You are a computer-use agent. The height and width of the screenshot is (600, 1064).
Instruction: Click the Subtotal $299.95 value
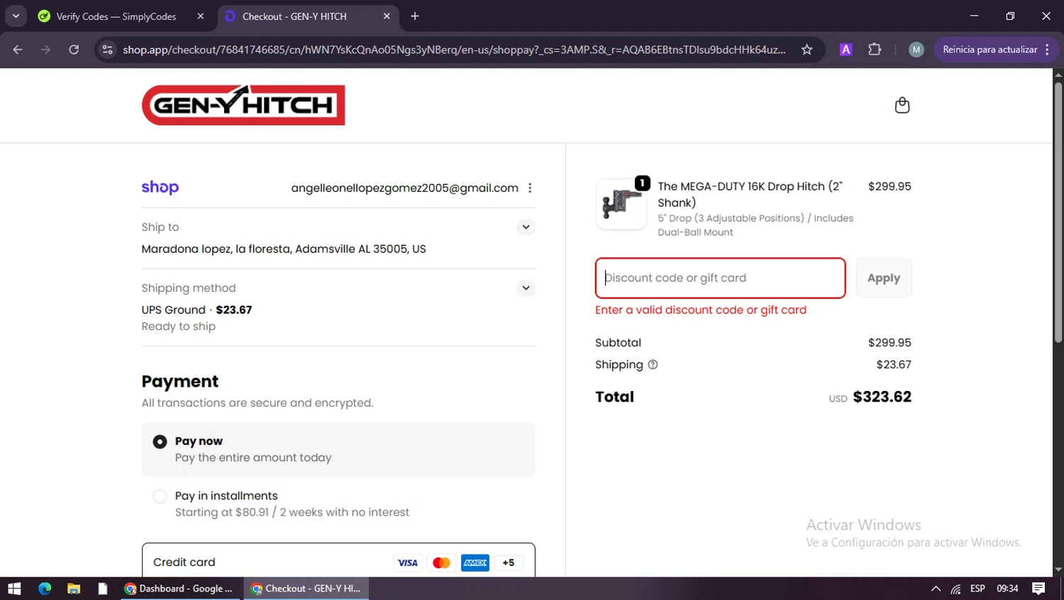click(890, 342)
